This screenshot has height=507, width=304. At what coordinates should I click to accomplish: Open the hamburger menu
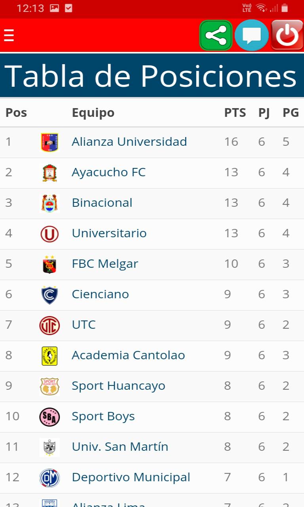9,35
